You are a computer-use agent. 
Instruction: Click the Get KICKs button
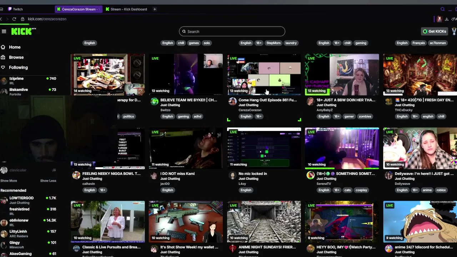pos(435,31)
